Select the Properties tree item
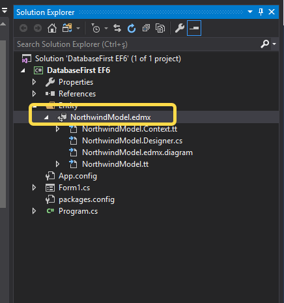Viewport: 284px width, 303px height. 76,82
